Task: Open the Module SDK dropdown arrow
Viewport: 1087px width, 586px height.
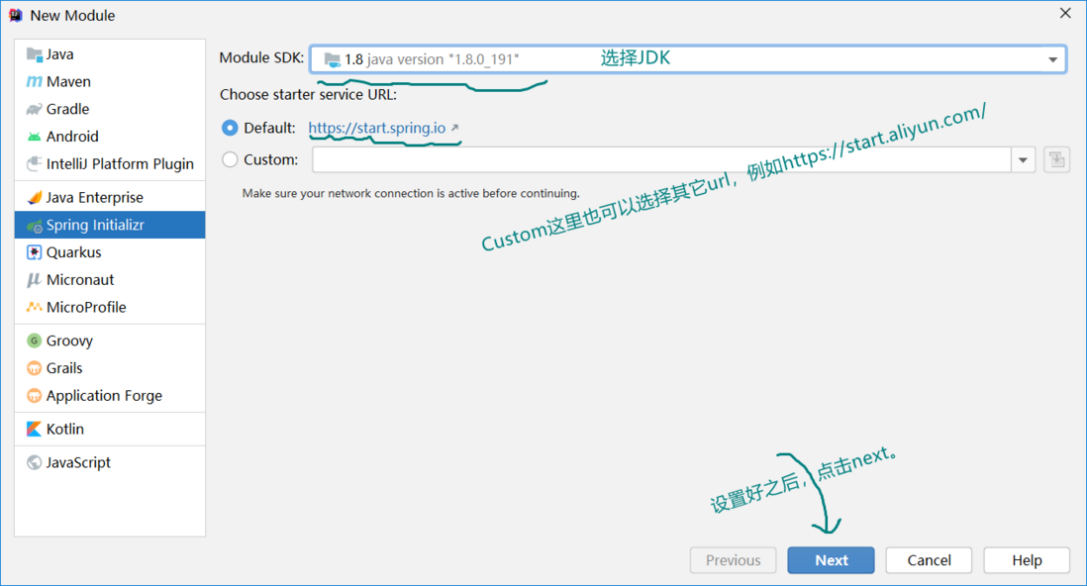Action: pos(1052,59)
